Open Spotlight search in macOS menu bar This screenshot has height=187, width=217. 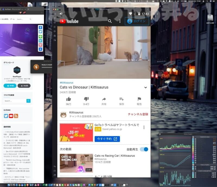coord(207,1)
